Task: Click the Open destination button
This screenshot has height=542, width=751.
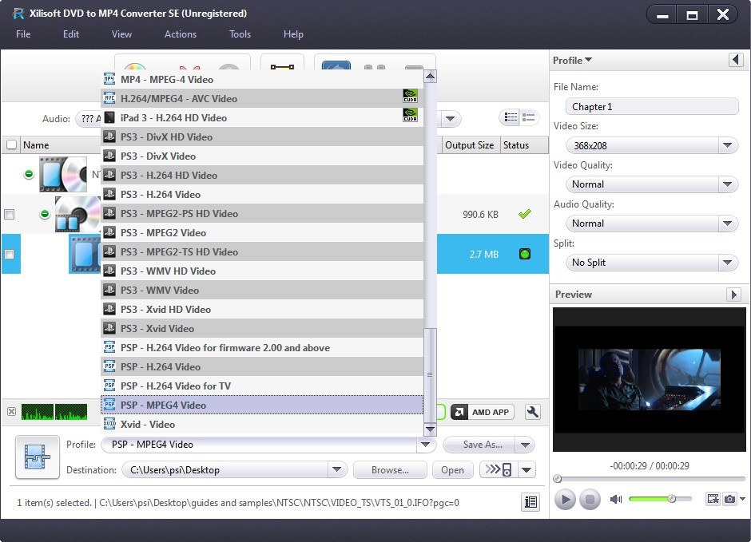Action: point(453,470)
